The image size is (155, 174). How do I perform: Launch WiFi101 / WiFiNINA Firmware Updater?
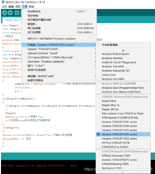tap(59, 39)
